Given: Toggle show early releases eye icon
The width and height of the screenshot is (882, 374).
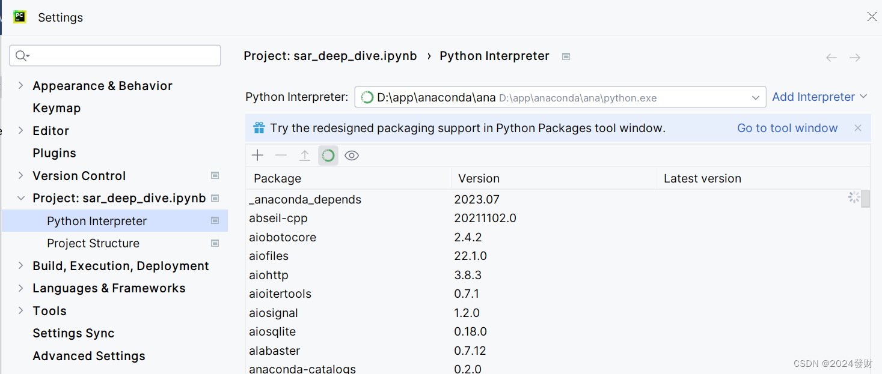Looking at the screenshot, I should 352,155.
